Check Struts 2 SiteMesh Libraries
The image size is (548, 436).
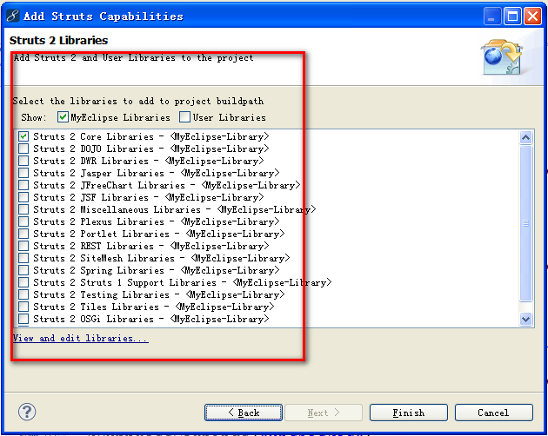23,258
